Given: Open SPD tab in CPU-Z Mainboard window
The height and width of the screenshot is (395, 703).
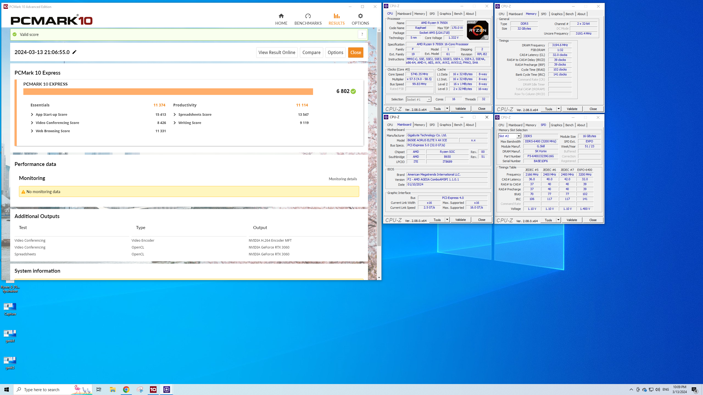Looking at the screenshot, I should [x=432, y=125].
